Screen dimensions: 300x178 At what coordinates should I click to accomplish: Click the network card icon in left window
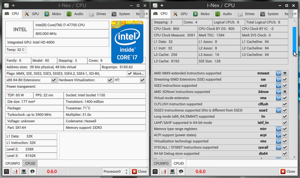(24, 172)
